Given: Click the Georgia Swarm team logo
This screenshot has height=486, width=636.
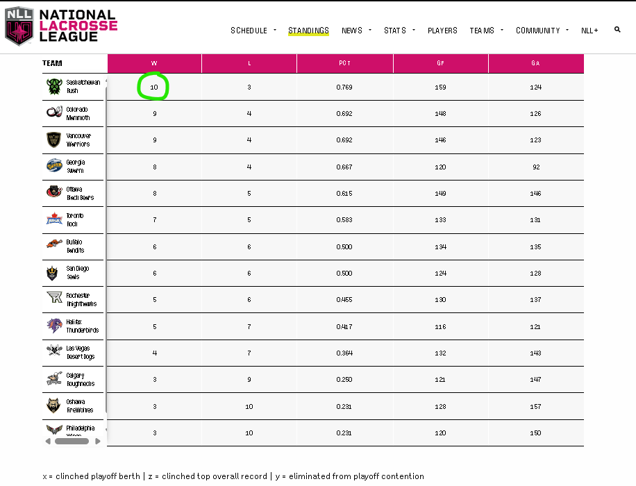Looking at the screenshot, I should (x=54, y=165).
